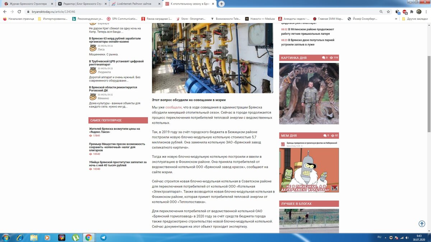The image size is (431, 242).
Task: Bookmark this page with star icon
Action: click(x=388, y=11)
